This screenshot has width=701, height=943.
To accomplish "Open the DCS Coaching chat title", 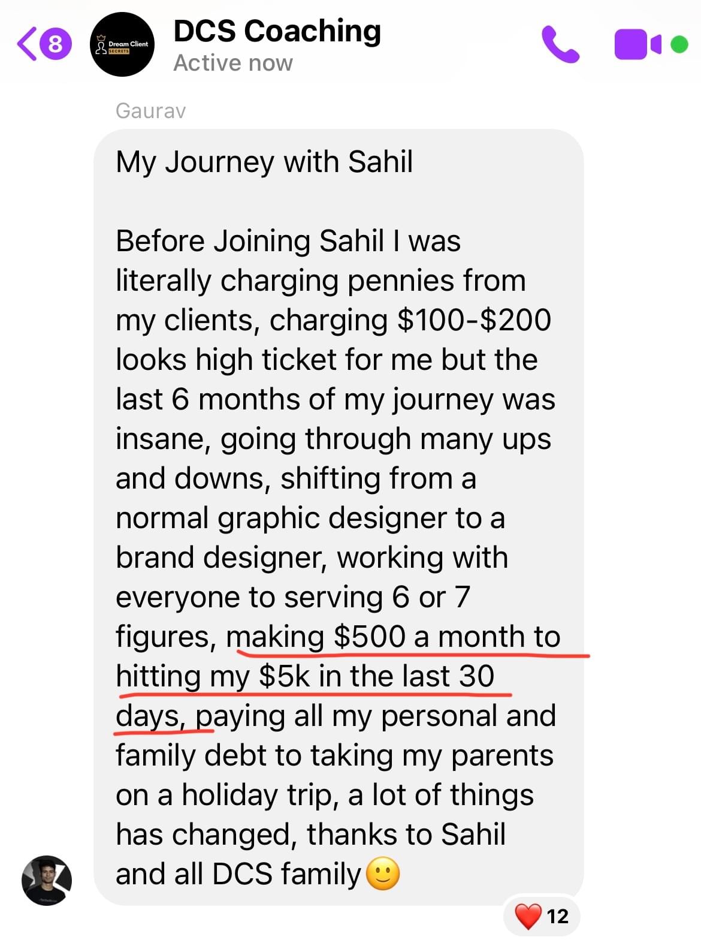I will pos(277,31).
